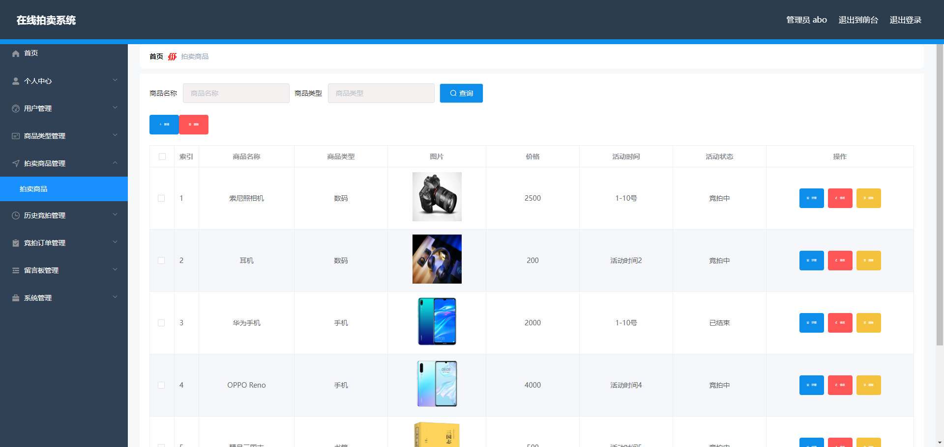Open details for the 耳机 row
The width and height of the screenshot is (944, 447).
[811, 261]
